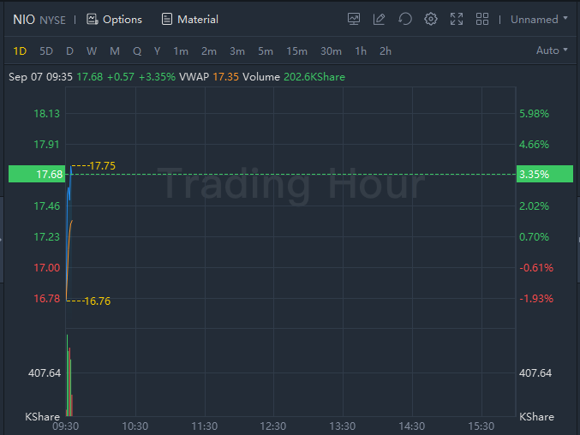
Task: Open the multi-chart grid layout icon
Action: [x=482, y=19]
